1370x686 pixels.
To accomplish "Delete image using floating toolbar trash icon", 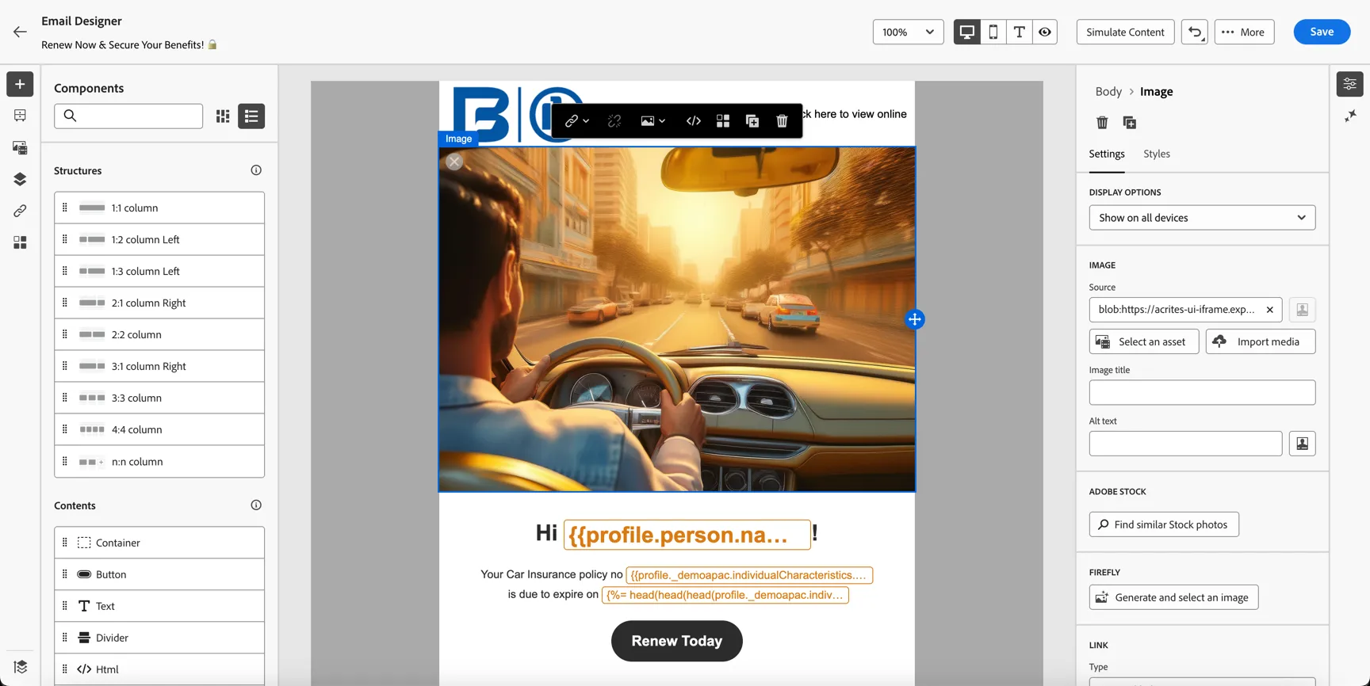I will [782, 121].
